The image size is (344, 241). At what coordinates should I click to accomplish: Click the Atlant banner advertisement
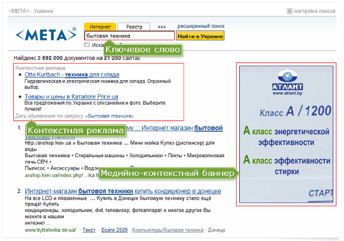click(286, 134)
